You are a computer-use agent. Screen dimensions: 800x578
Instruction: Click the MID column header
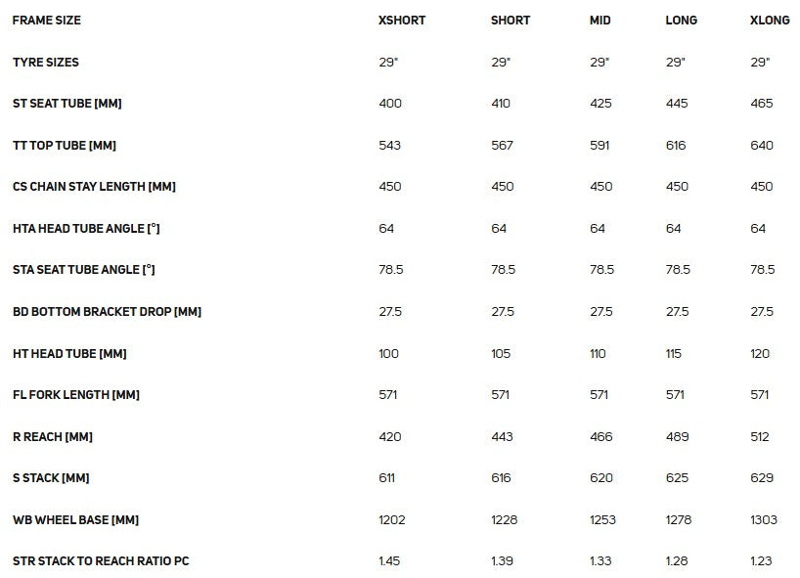tap(600, 21)
